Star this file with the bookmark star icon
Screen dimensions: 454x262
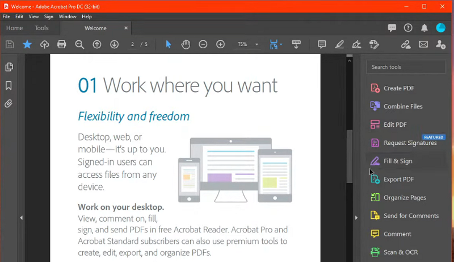27,44
